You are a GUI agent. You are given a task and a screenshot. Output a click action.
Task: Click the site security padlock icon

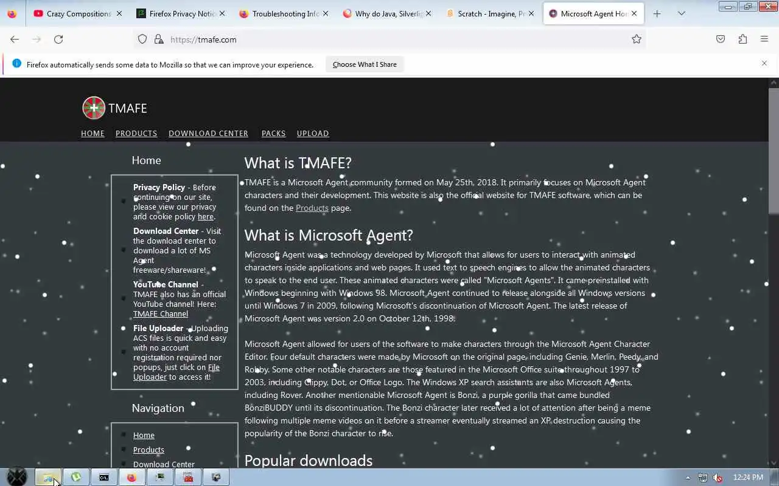[x=159, y=39]
